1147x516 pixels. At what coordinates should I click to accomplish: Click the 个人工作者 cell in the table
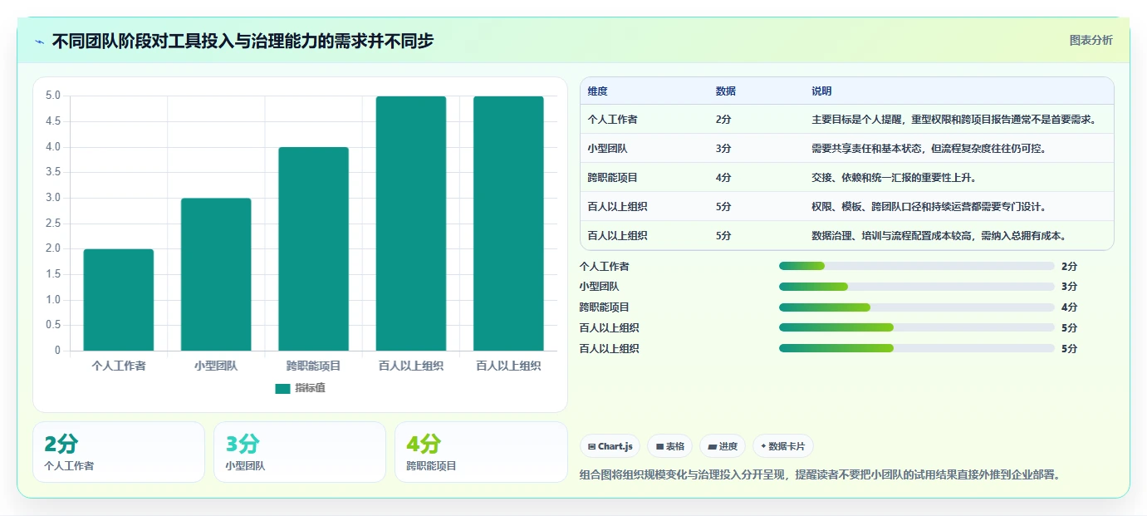[612, 120]
